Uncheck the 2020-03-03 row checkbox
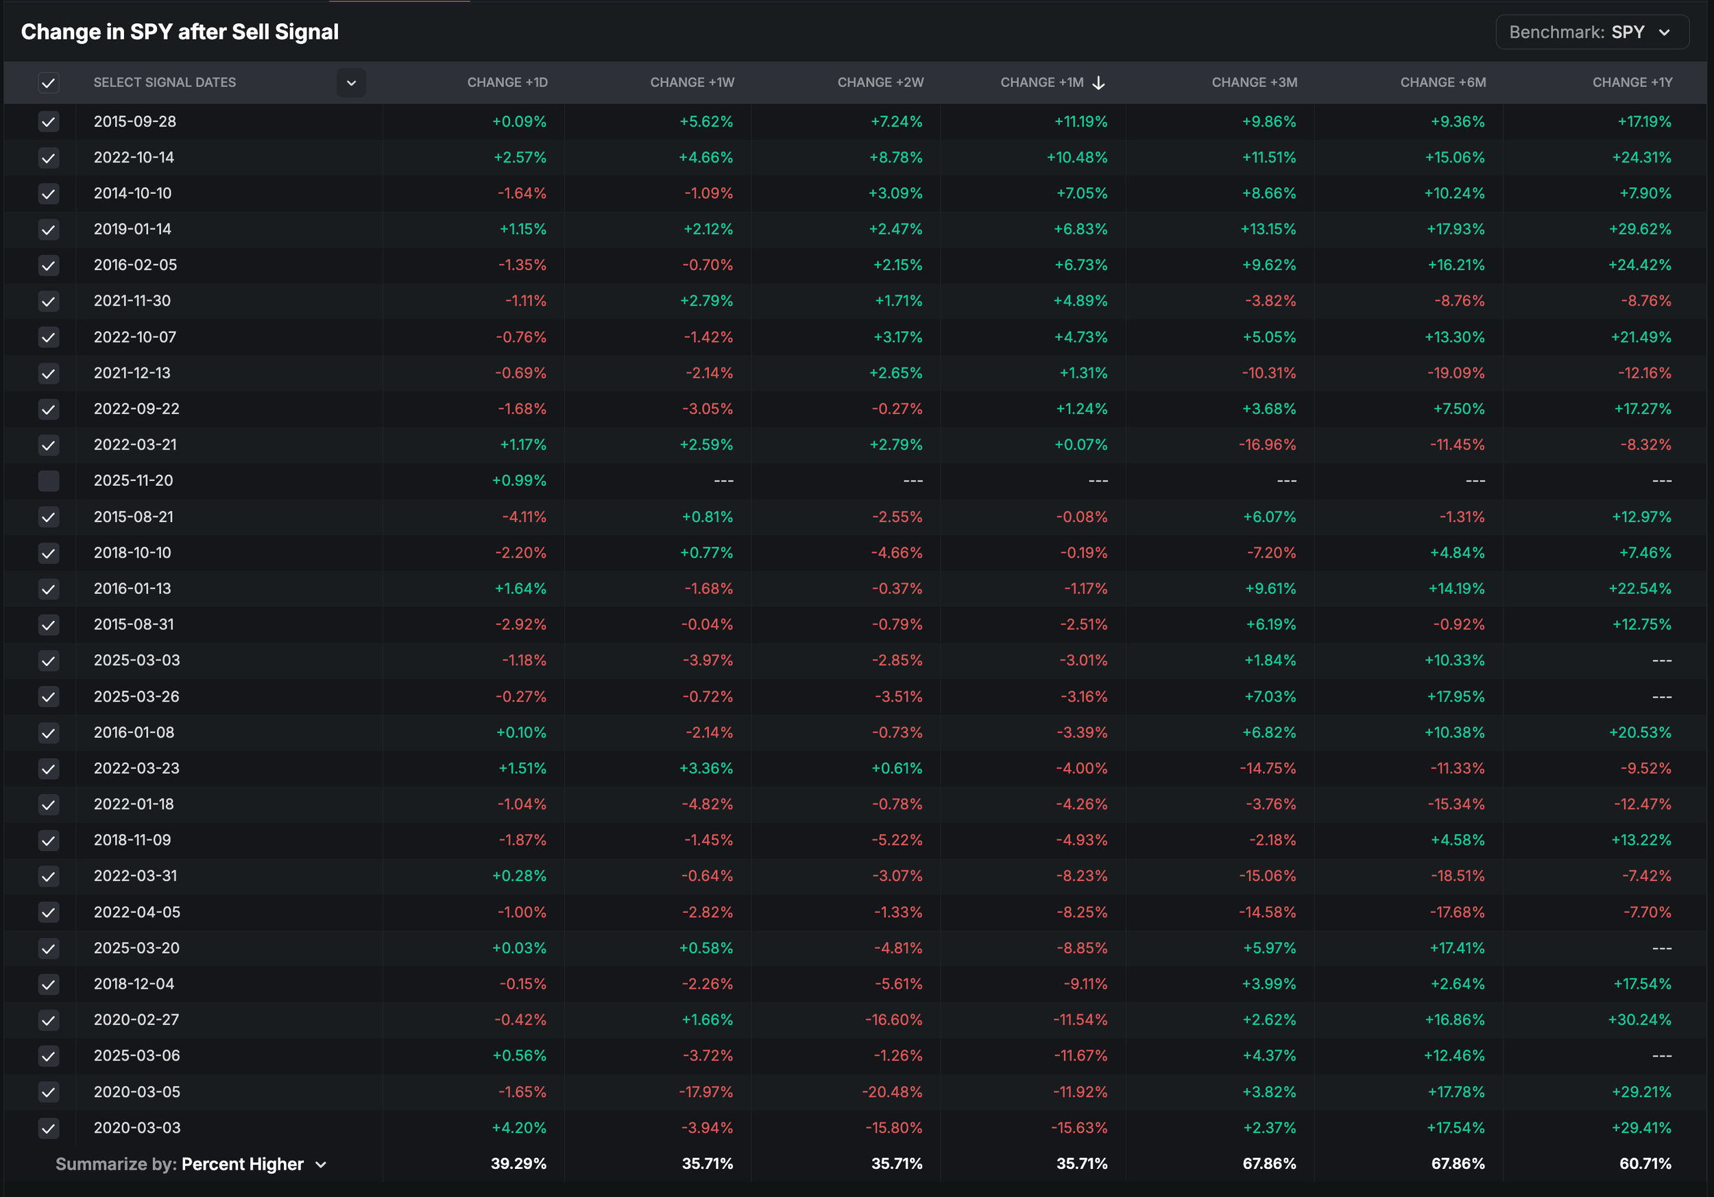 (49, 1128)
